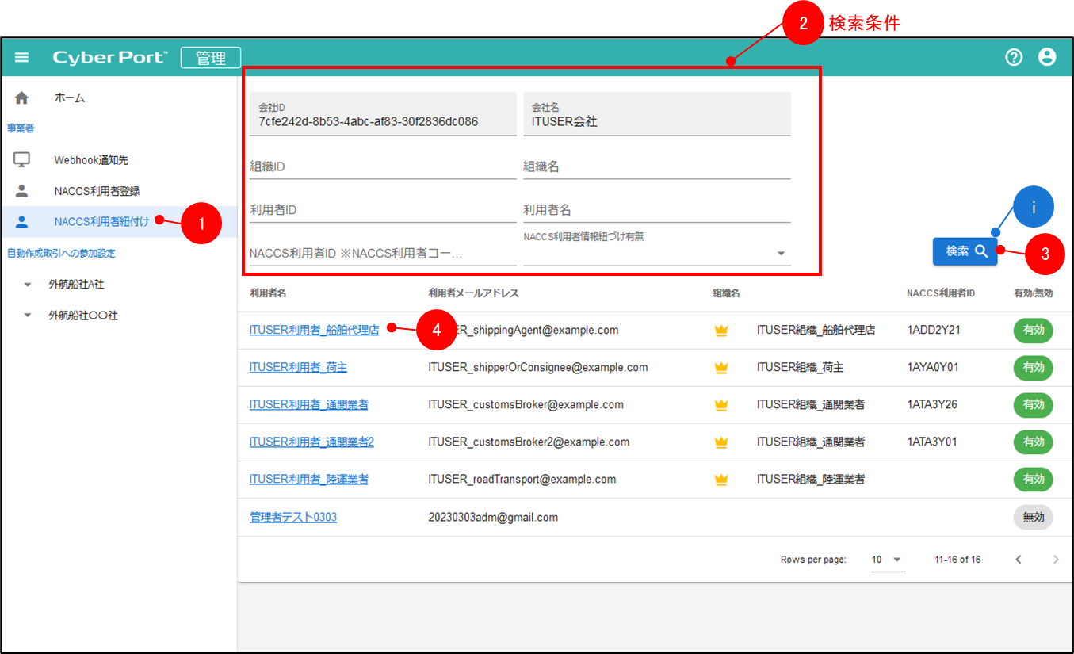Viewport: 1074px width, 654px height.
Task: Open NACCS利用者情報紐づけ有無 dropdown
Action: (x=781, y=254)
